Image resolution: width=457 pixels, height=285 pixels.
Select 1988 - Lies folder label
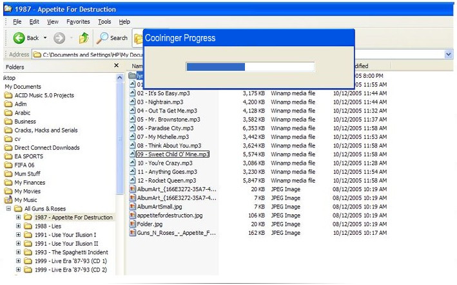coord(48,226)
